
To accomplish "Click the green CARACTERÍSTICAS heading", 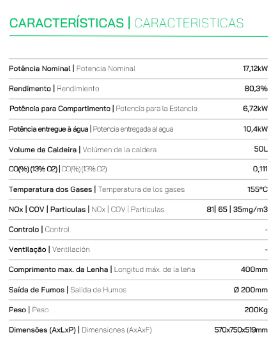I will click(67, 23).
